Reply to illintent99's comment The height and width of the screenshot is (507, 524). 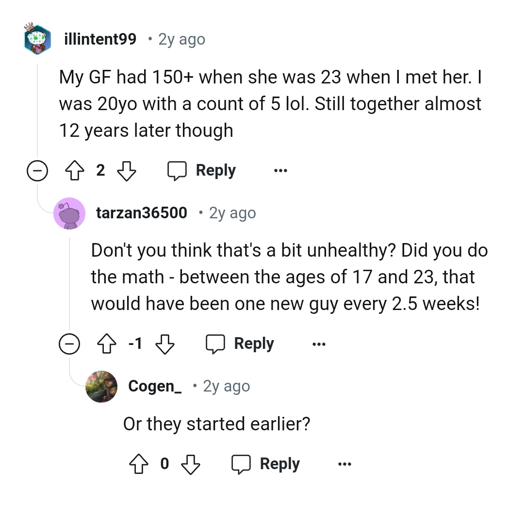(x=202, y=171)
